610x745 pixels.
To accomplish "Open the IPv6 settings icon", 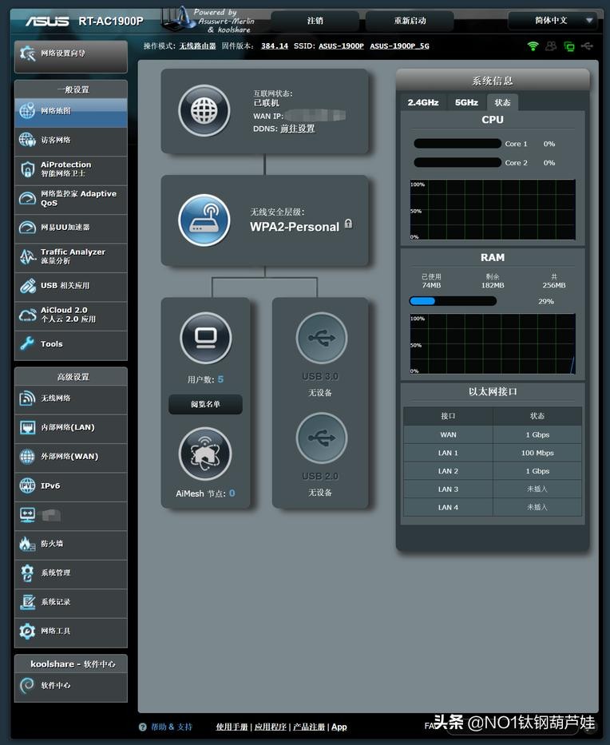I will coord(27,485).
